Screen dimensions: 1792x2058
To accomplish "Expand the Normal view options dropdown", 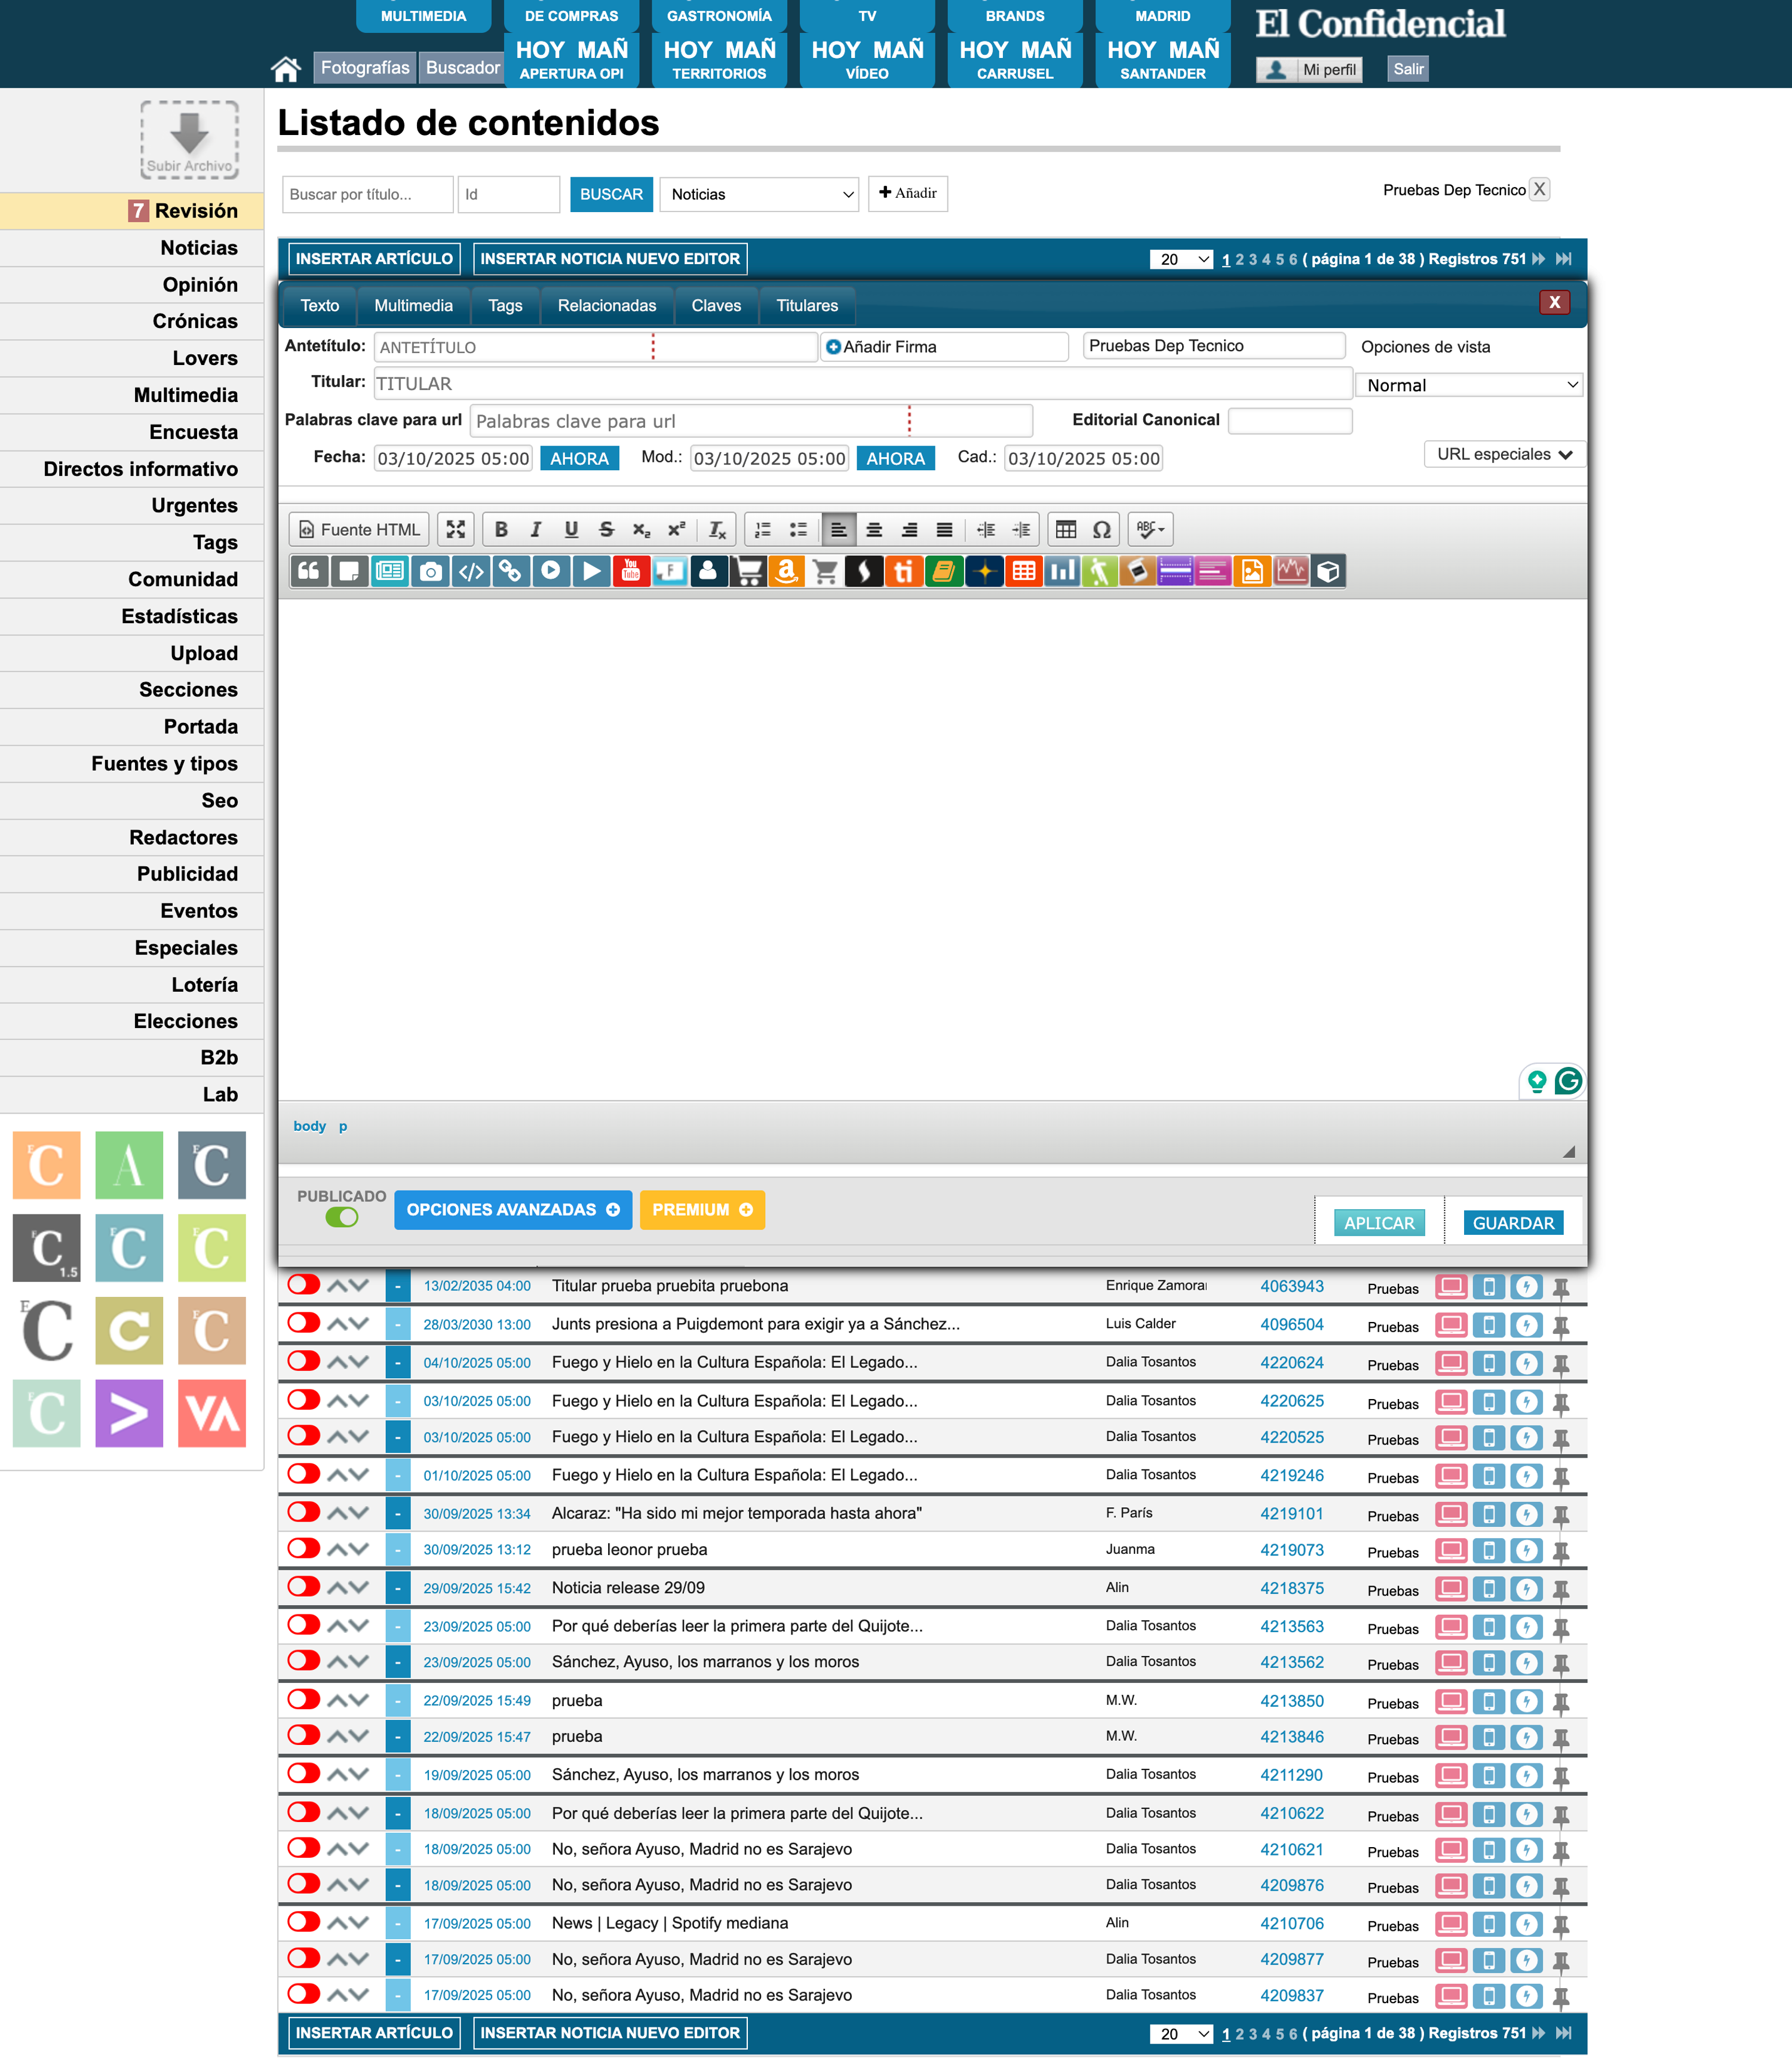I will click(1469, 385).
